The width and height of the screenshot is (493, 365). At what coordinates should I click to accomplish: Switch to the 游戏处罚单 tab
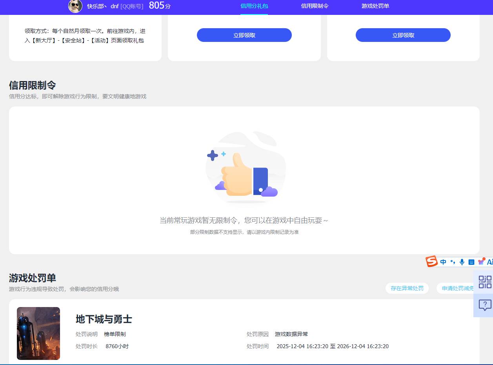375,6
